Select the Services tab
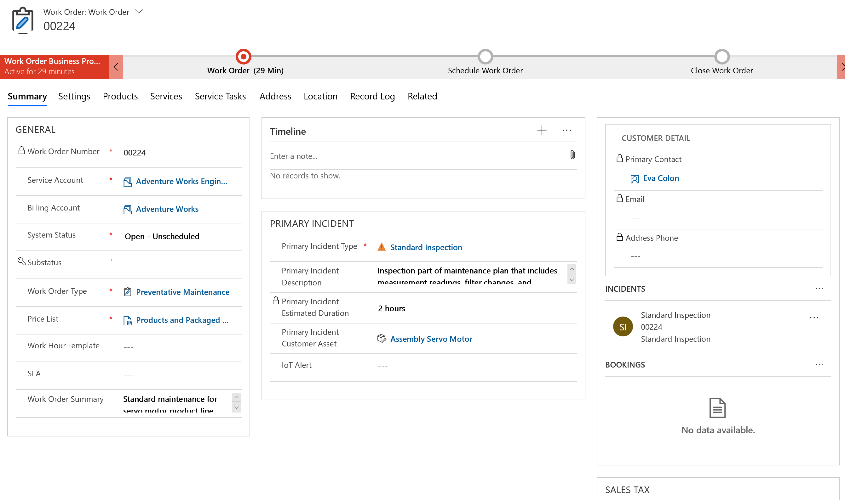The height and width of the screenshot is (500, 845). click(166, 96)
